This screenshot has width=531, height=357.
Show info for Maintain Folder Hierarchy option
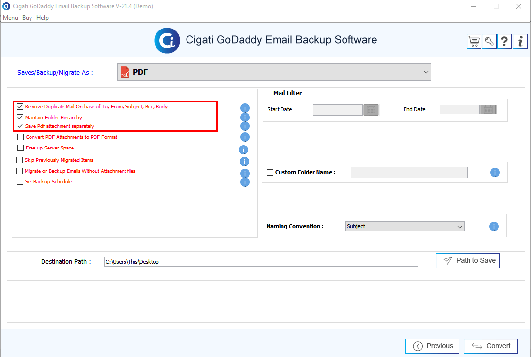tap(245, 117)
